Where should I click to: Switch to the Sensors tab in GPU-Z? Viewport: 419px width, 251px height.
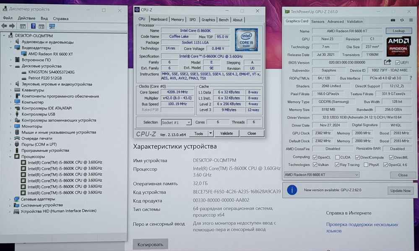(318, 22)
